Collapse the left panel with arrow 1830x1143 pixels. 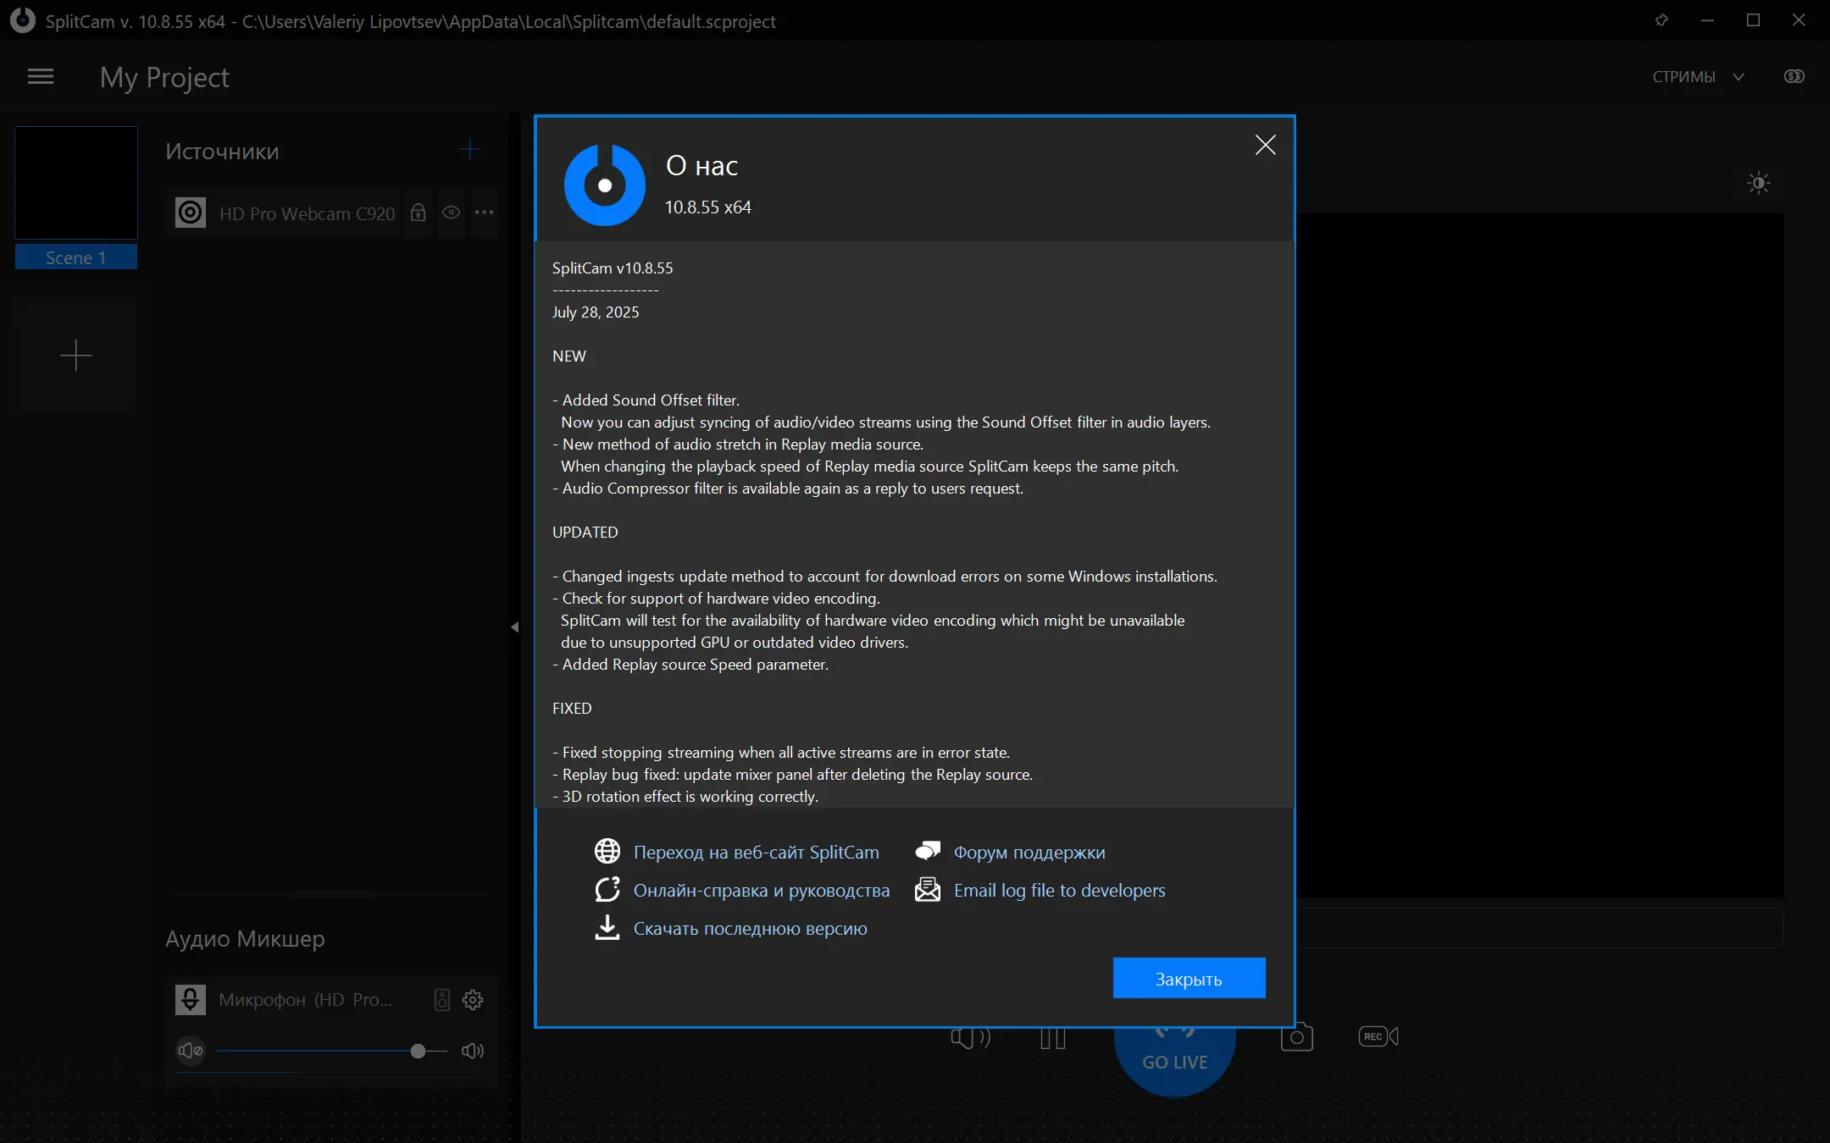[x=514, y=627]
